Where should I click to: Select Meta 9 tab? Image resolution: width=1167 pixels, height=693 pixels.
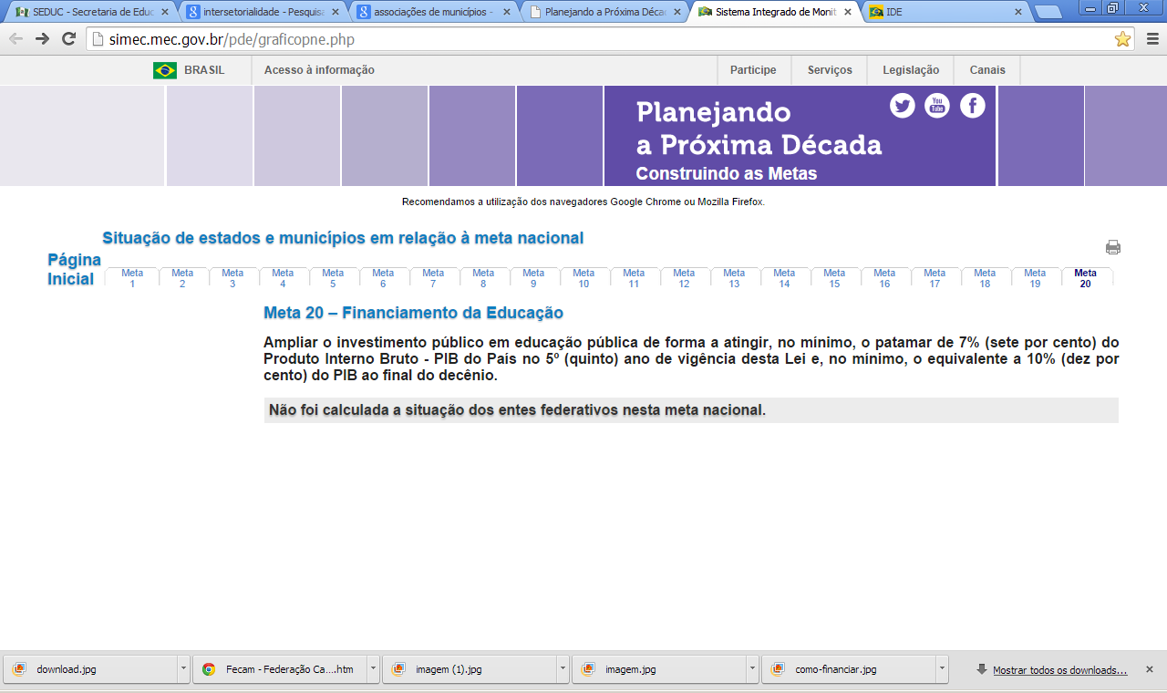click(533, 278)
